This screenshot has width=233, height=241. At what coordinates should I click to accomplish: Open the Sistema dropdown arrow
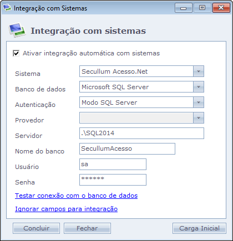click(199, 71)
